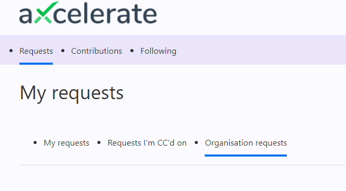Click the bullet before Requests tab
Viewport: 346px width, 191px height.
click(x=11, y=51)
